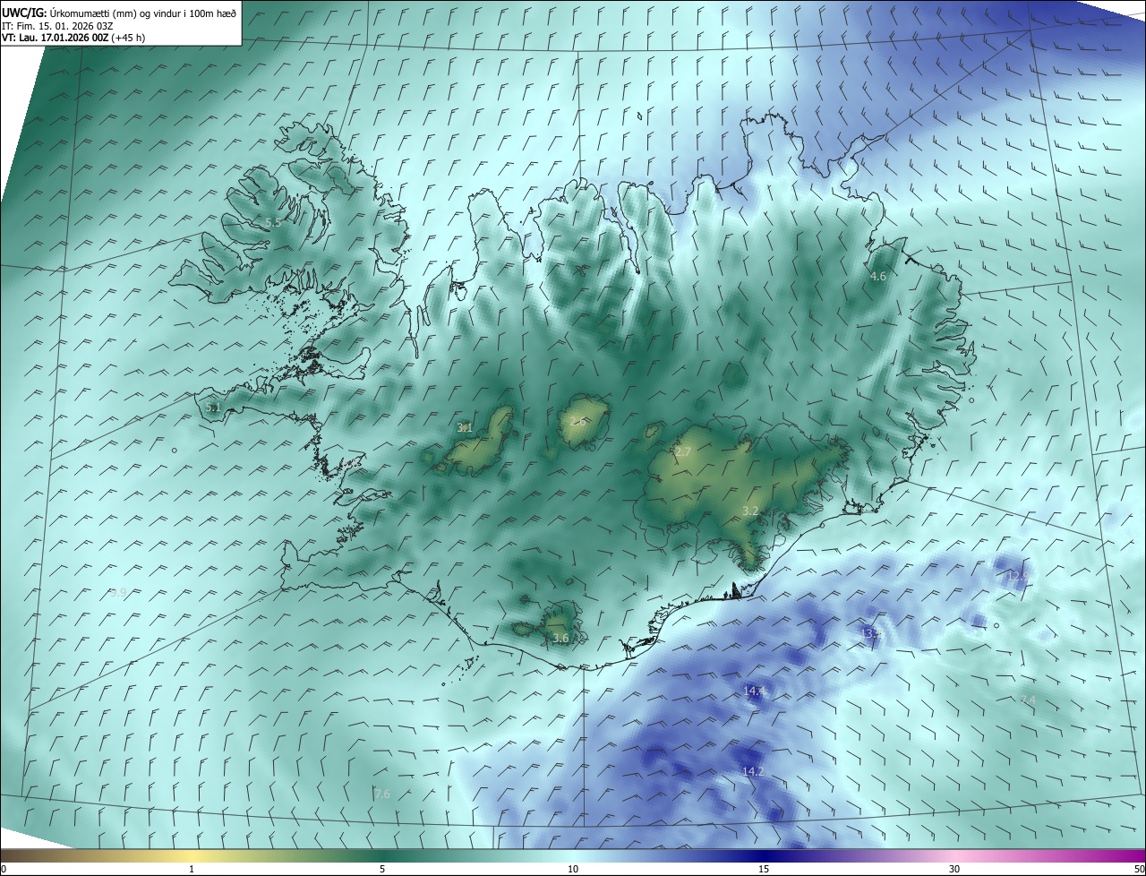
Task: Click the legend tick label 10
Action: pos(573,869)
